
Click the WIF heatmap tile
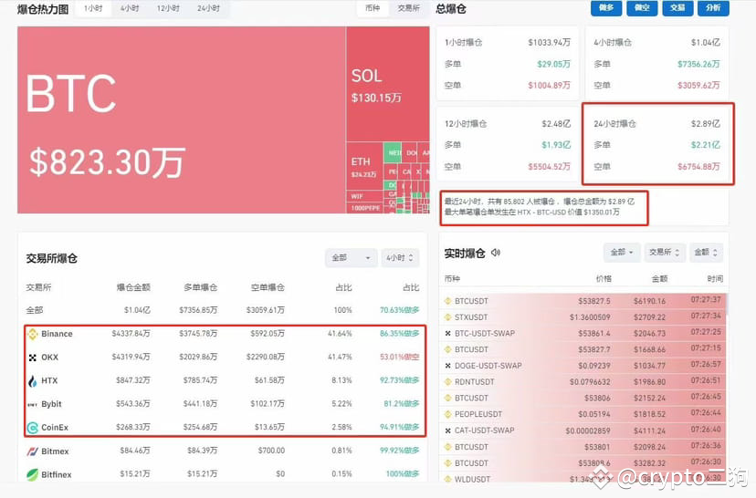coord(364,196)
